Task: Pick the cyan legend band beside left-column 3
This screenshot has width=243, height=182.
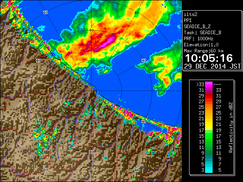Action: coord(209,170)
